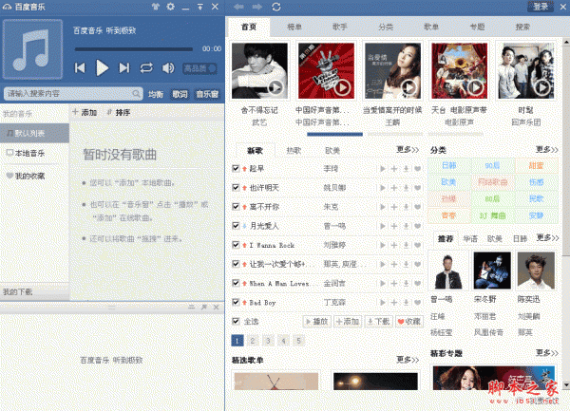Screen dimensions: 570x411
Task: Add 也许明天 to playlist with plus icon
Action: pos(394,188)
